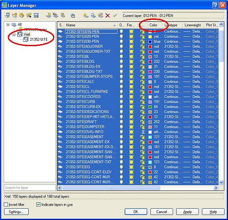Viewport: 228px width, 220px height.
Task: Sort by the Linetype column header
Action: 172,25
